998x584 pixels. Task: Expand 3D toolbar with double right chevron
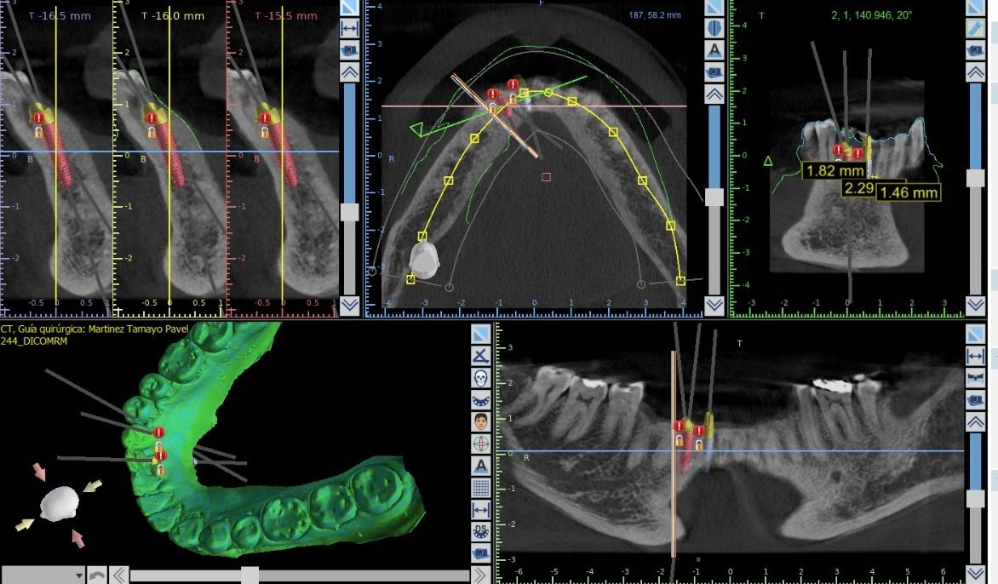pos(480,575)
